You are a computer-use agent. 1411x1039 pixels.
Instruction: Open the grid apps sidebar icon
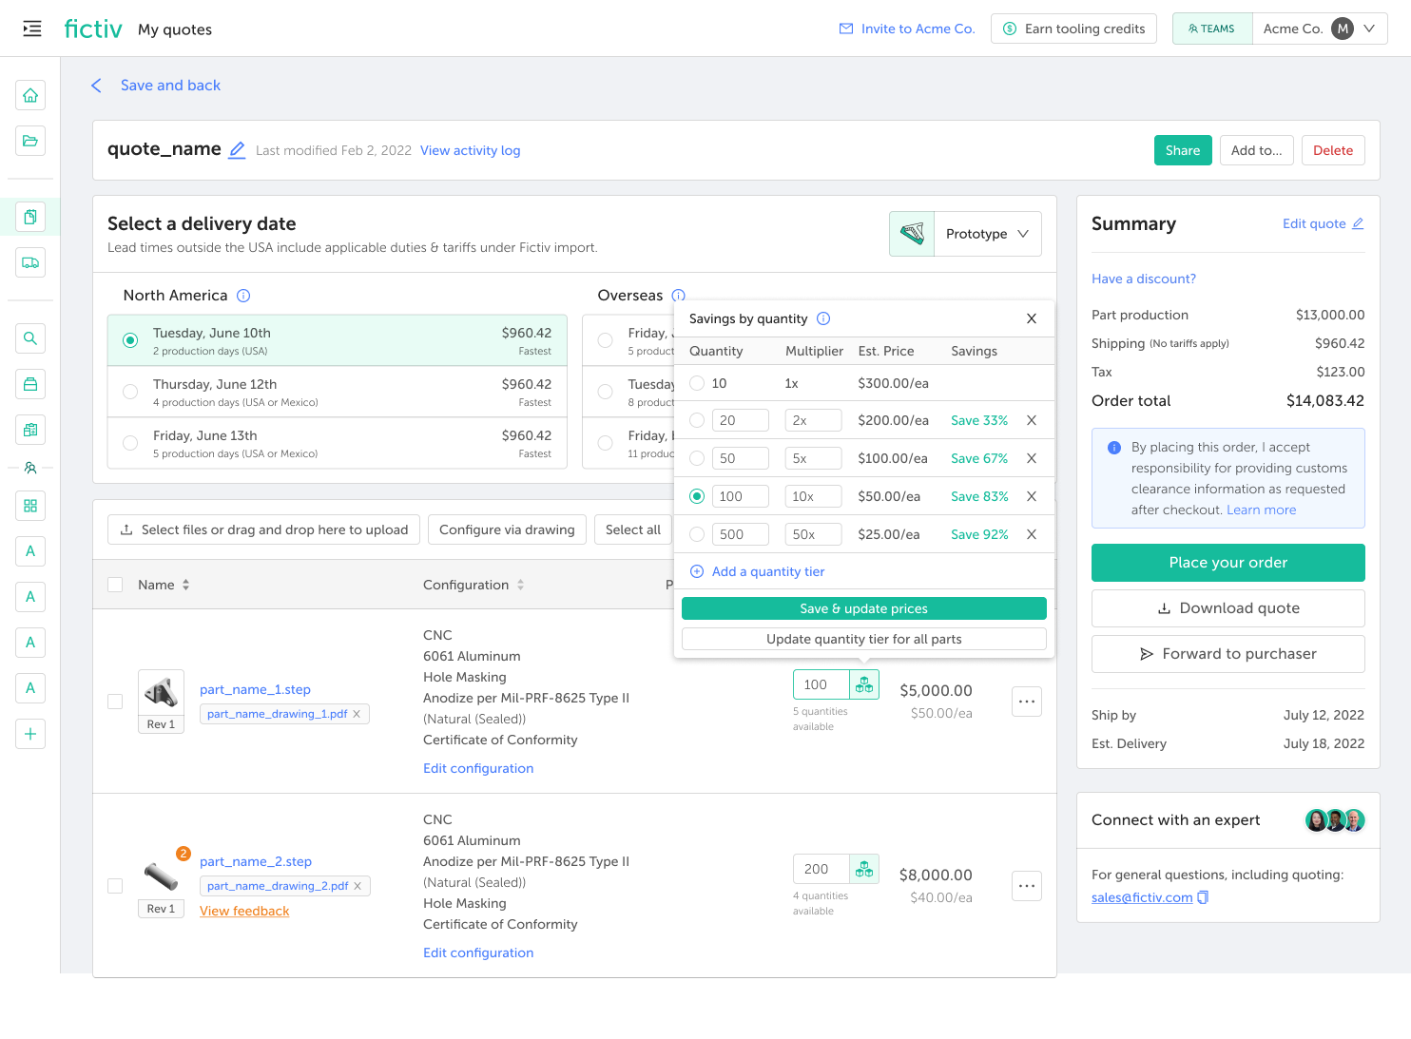tap(30, 506)
